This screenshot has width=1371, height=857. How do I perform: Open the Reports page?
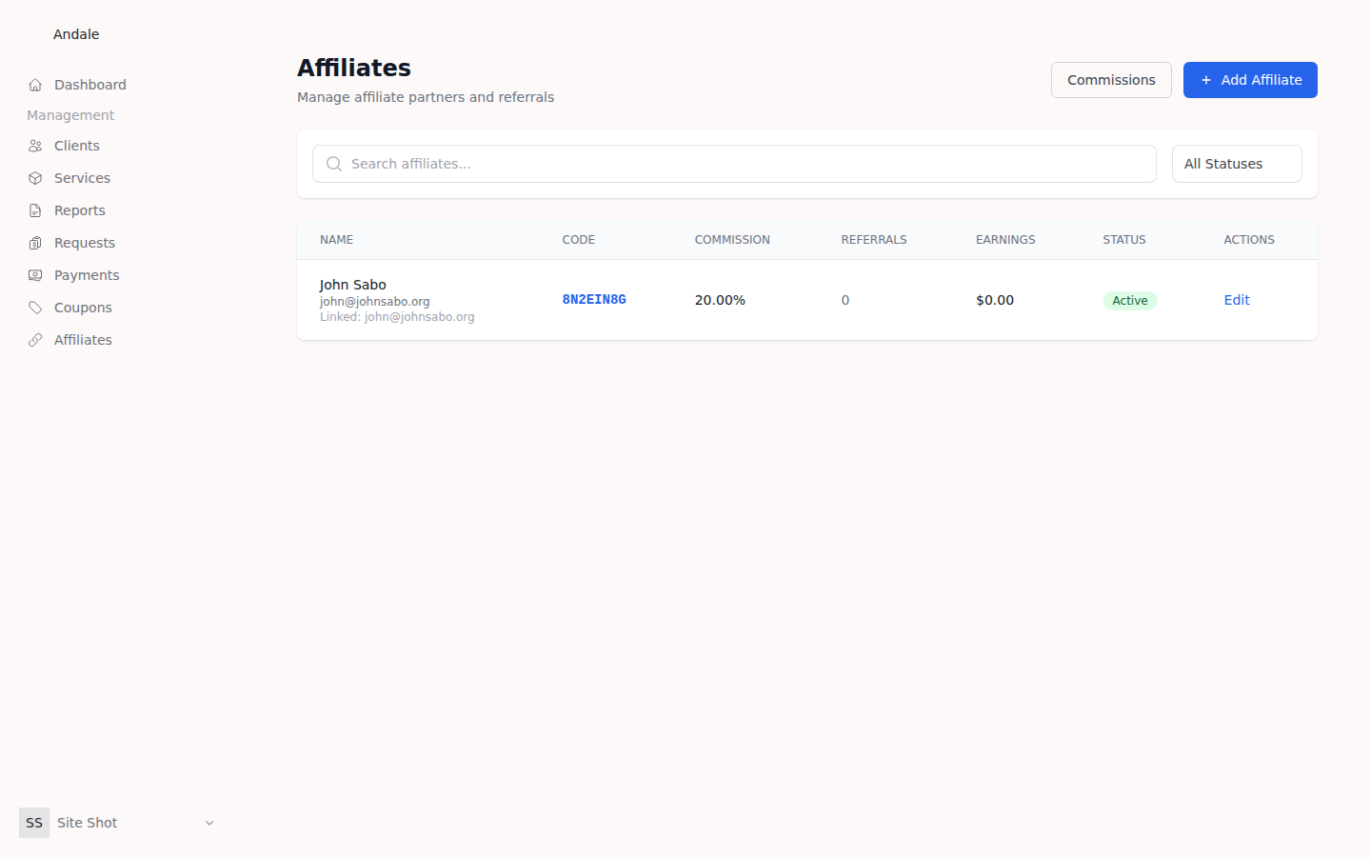click(x=79, y=210)
